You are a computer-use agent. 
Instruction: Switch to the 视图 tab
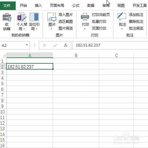(121, 6)
